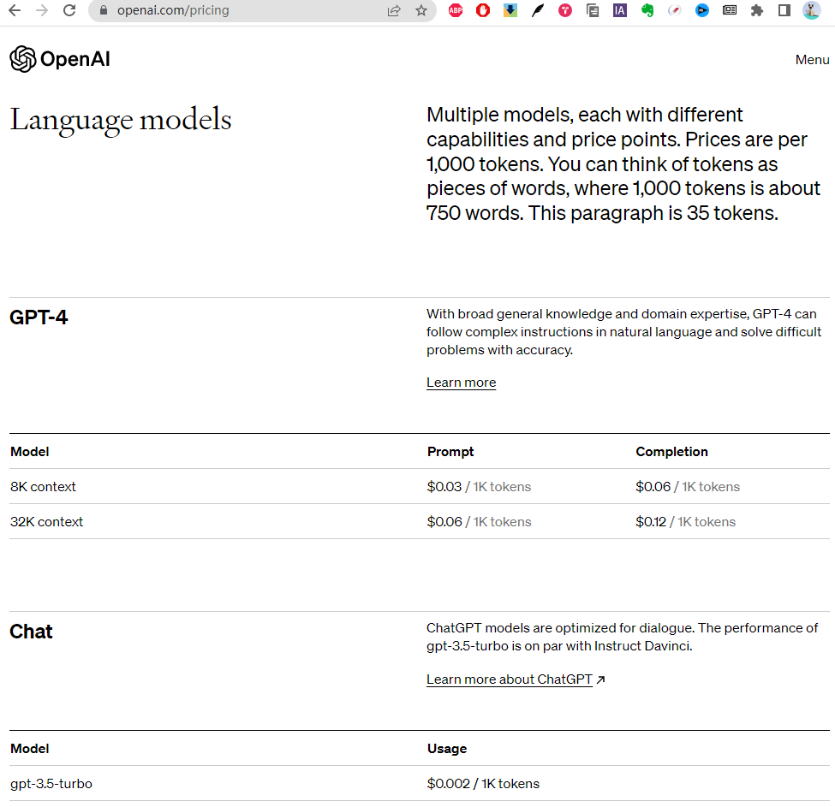Select the '32K context' model cell
The image size is (835, 807).
tap(47, 522)
